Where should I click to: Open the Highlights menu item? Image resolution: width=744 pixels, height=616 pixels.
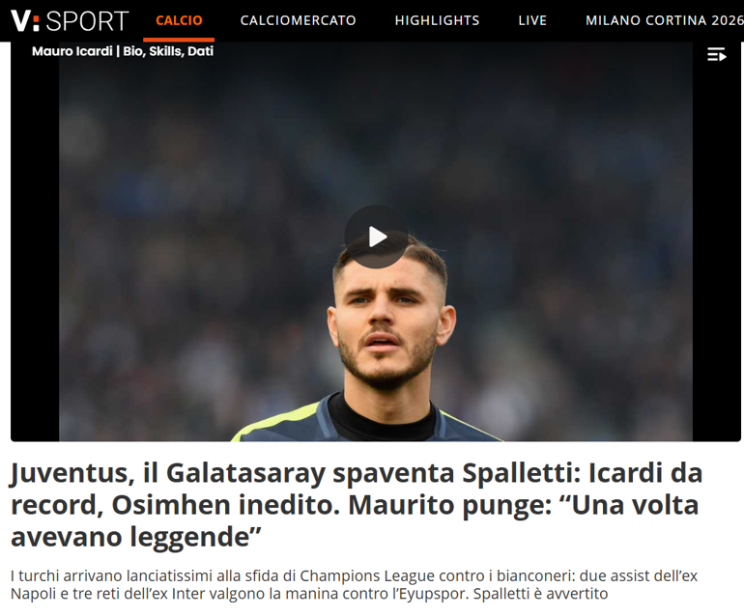point(437,20)
